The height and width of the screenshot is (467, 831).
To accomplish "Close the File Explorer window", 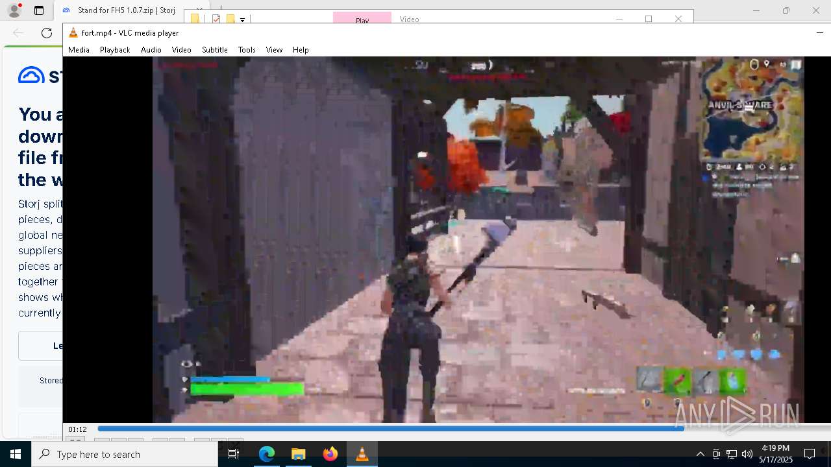I will coord(678,19).
